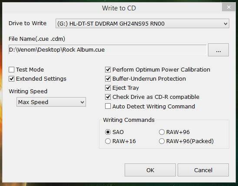Confirm with the OK button
The width and height of the screenshot is (238, 186).
pos(150,170)
